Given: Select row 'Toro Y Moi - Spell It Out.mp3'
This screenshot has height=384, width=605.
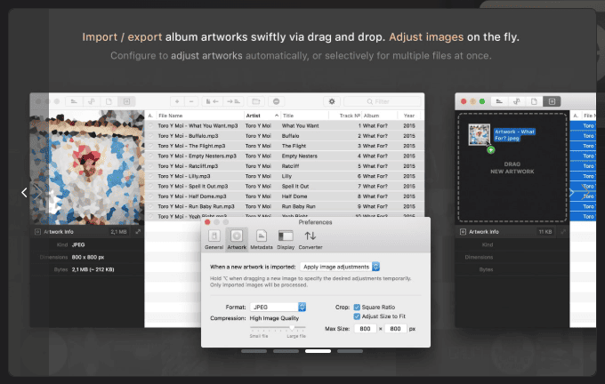Looking at the screenshot, I should coord(285,186).
